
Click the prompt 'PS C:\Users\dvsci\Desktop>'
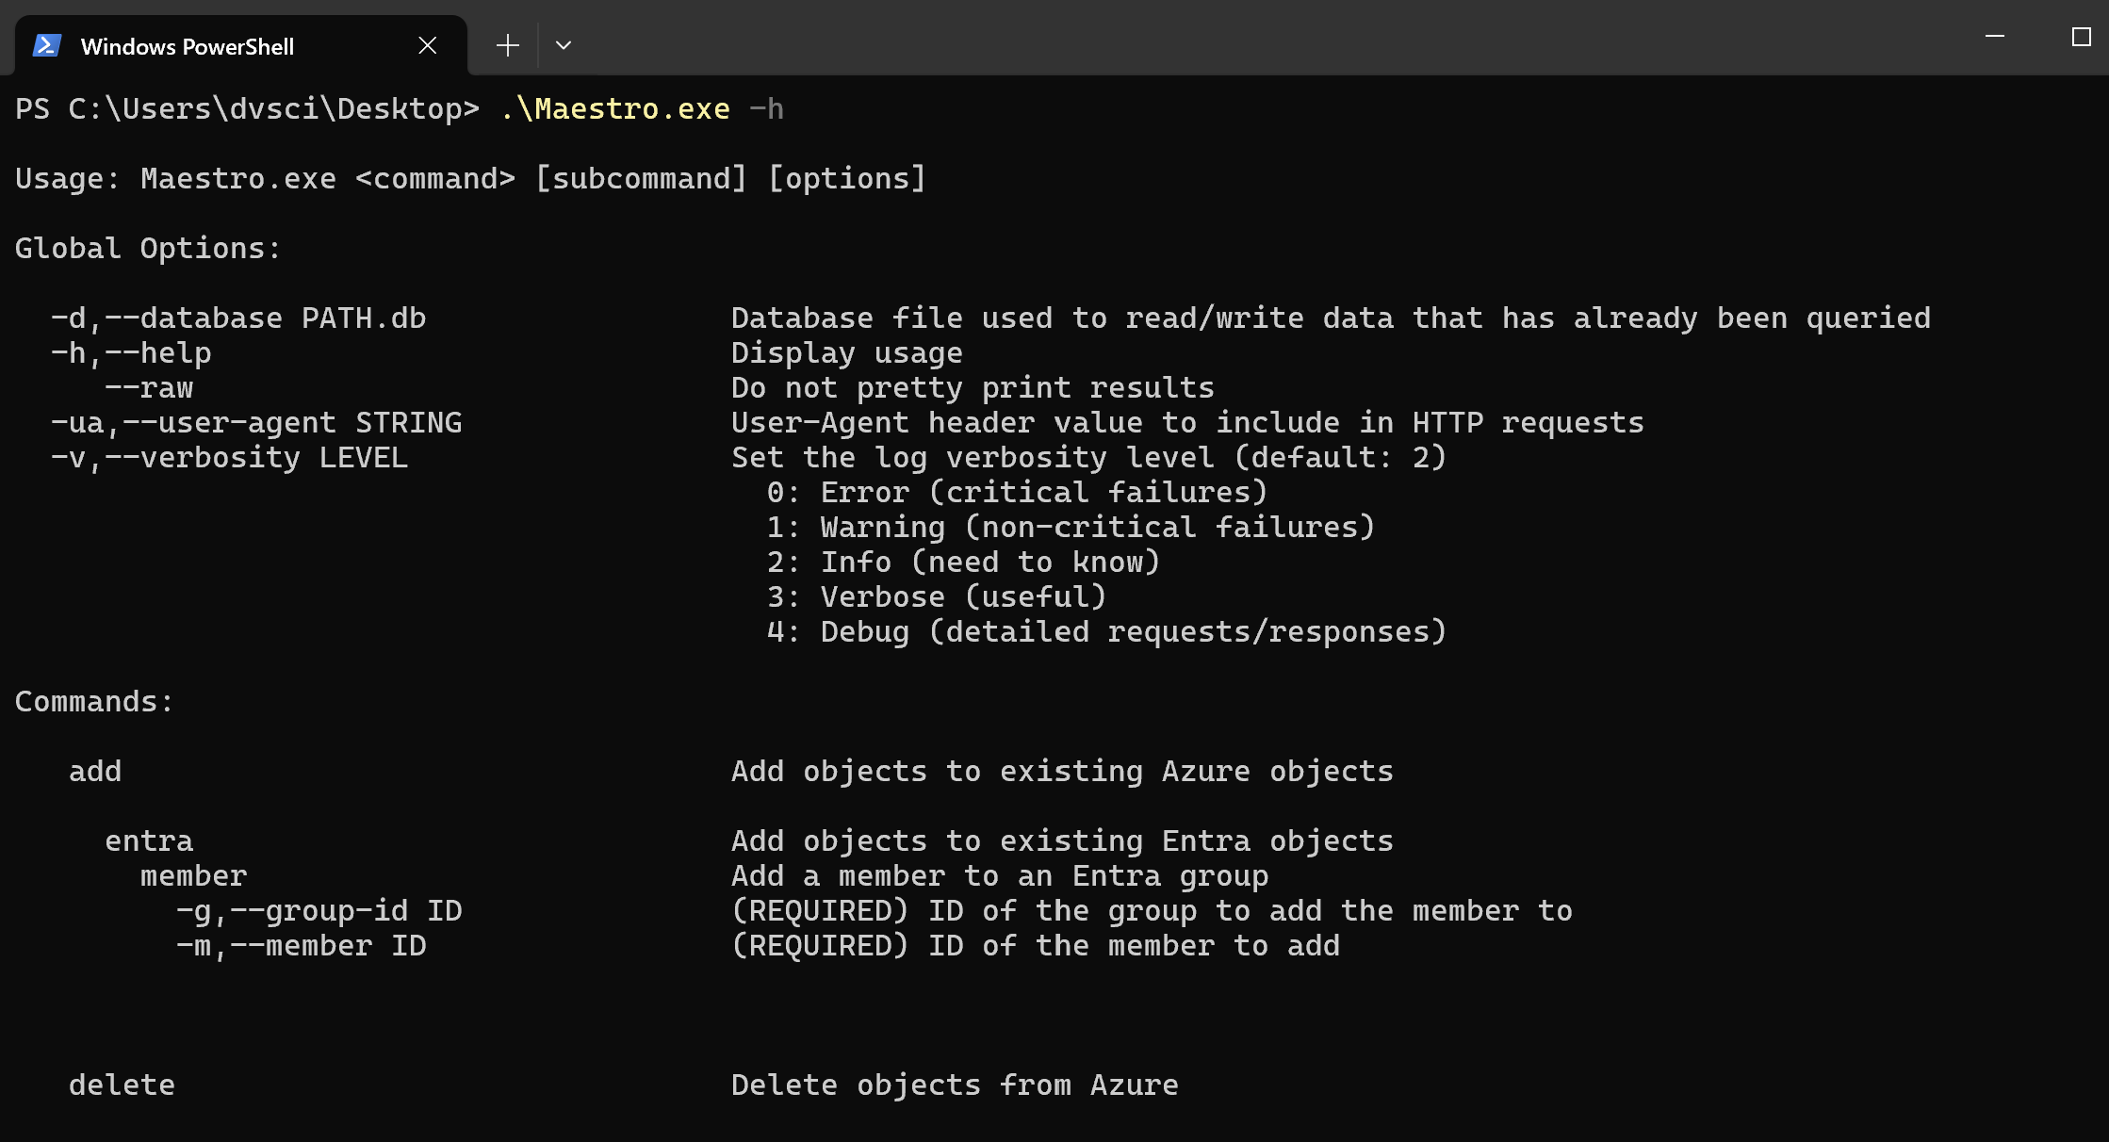click(247, 109)
